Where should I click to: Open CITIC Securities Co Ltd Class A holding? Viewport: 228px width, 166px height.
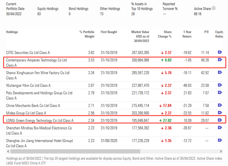coord(28,53)
